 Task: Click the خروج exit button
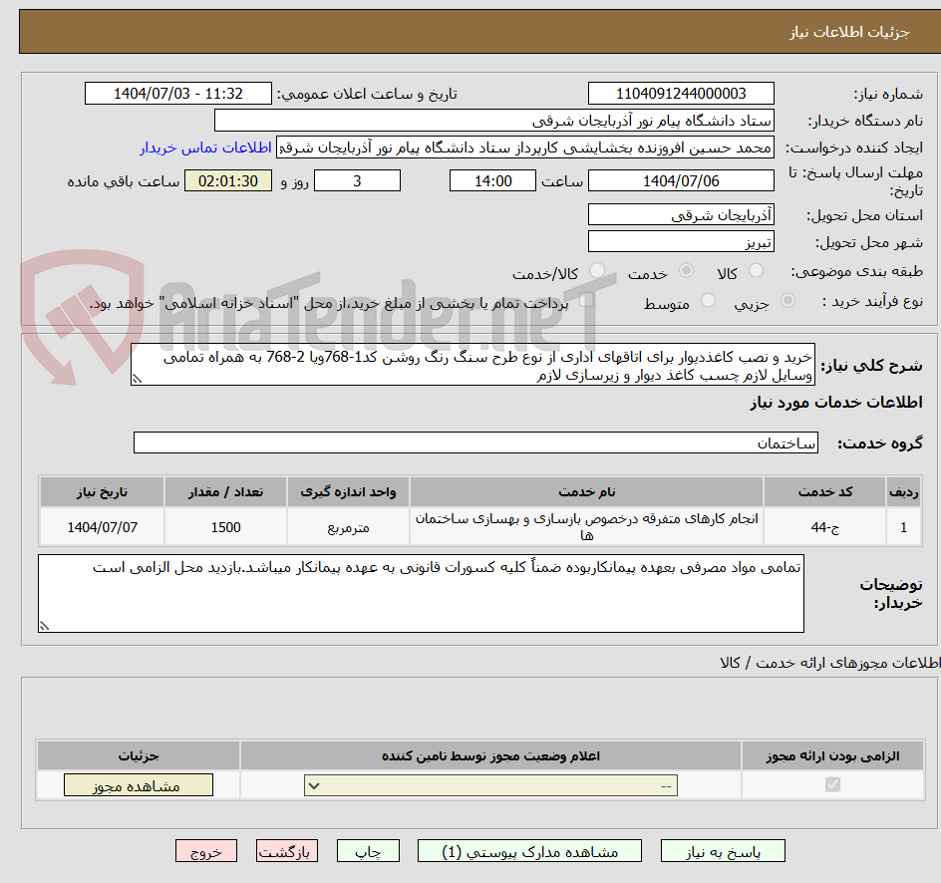click(x=205, y=851)
